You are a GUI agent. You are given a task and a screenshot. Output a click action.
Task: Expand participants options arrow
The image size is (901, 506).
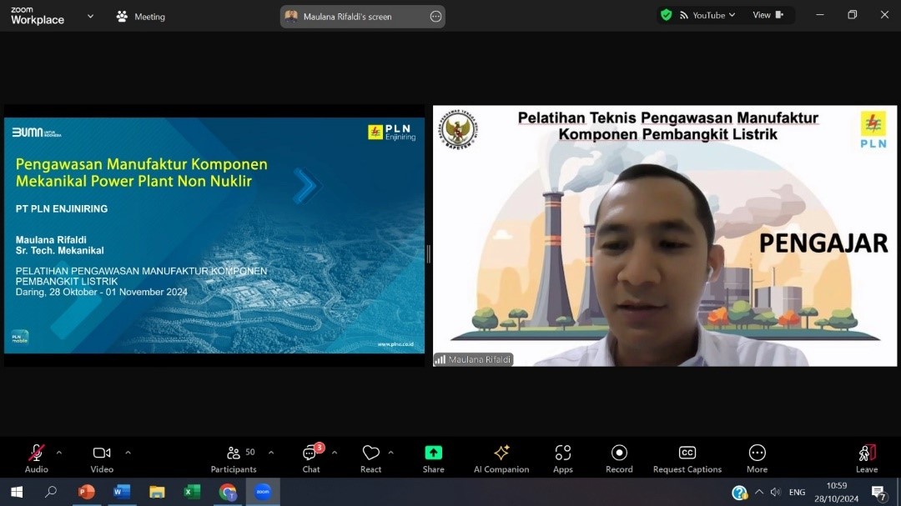(271, 453)
